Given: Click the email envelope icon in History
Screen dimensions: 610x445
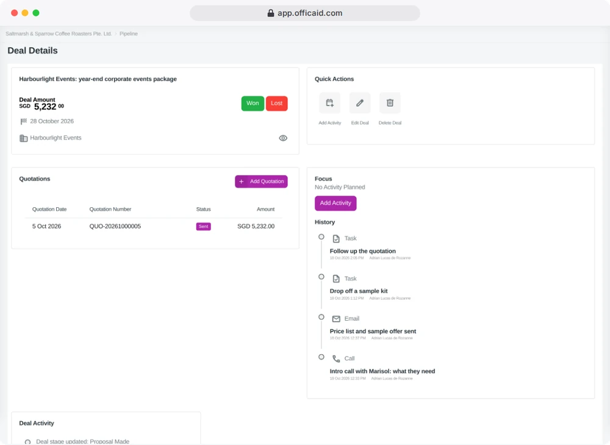Looking at the screenshot, I should [x=336, y=319].
